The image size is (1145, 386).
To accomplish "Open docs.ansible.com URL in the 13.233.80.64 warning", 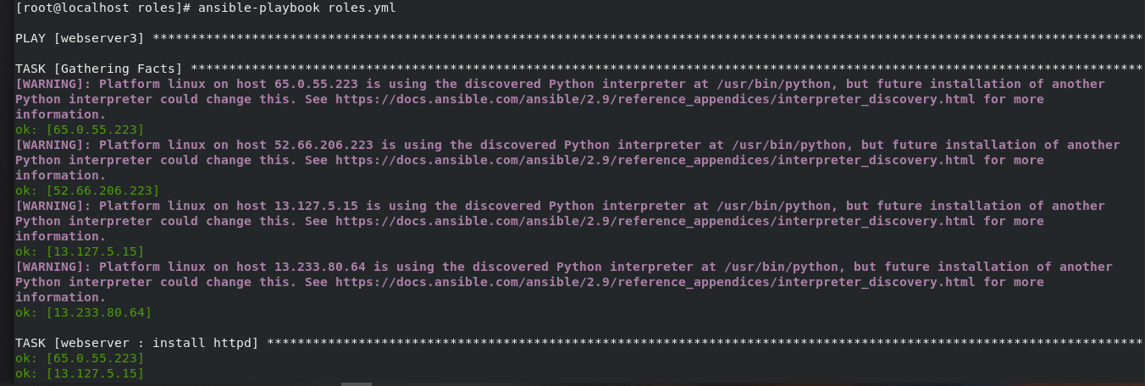I will click(655, 282).
